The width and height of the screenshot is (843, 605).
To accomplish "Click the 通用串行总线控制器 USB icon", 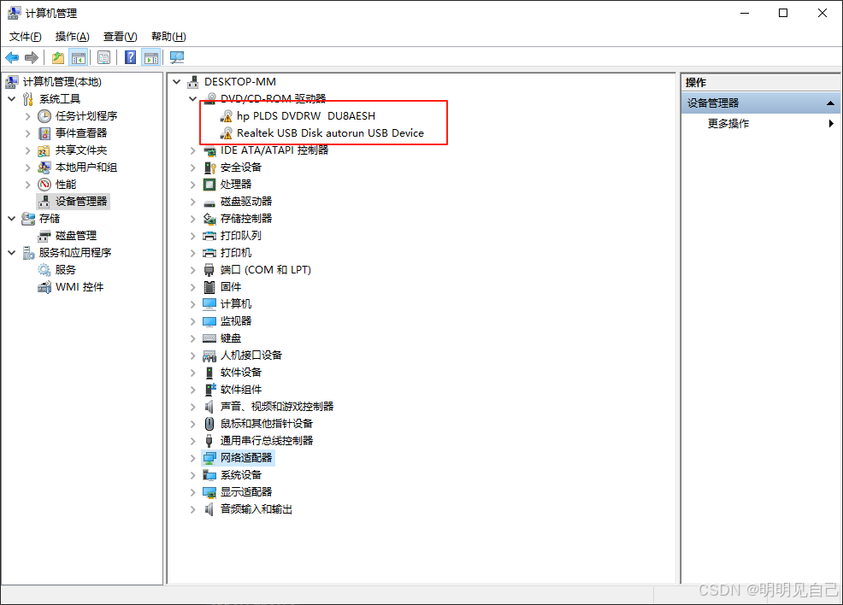I will click(x=209, y=441).
